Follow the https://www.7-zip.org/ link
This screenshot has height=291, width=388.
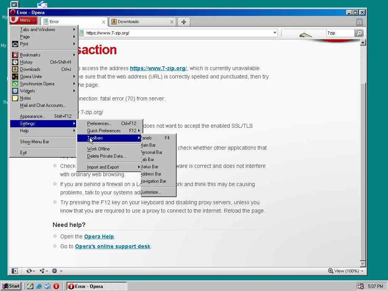point(158,68)
